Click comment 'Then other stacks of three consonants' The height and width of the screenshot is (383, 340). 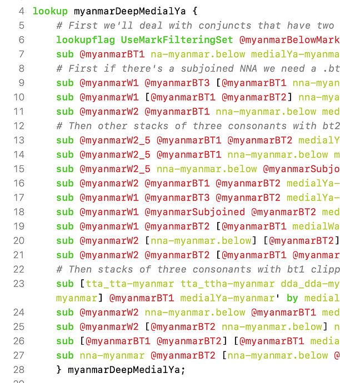click(x=177, y=126)
